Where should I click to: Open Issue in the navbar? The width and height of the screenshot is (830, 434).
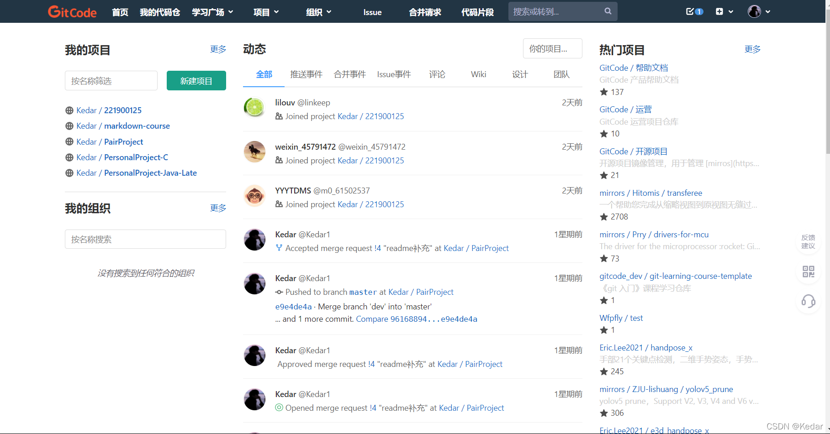[372, 12]
